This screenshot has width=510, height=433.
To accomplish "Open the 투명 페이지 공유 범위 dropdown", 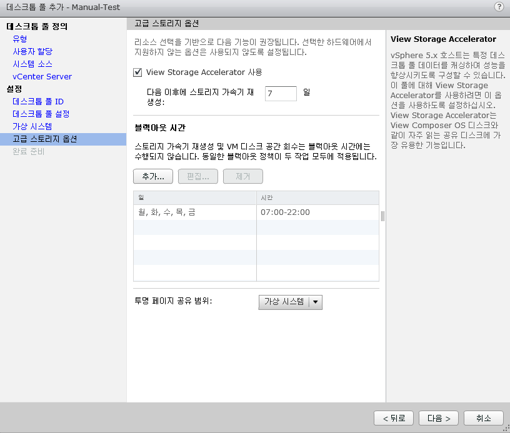I will pyautogui.click(x=290, y=302).
